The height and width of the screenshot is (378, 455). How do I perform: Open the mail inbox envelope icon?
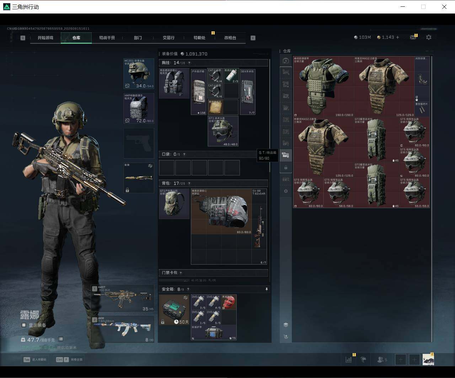pyautogui.click(x=413, y=37)
